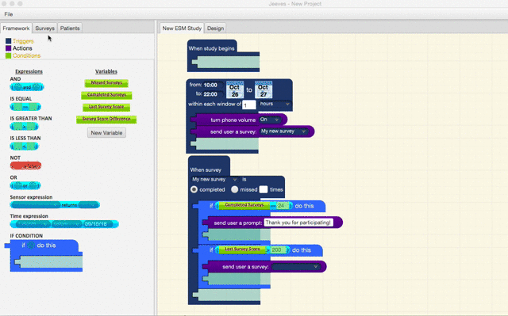Open the phone volume On dropdown
The image size is (508, 316).
(x=270, y=120)
